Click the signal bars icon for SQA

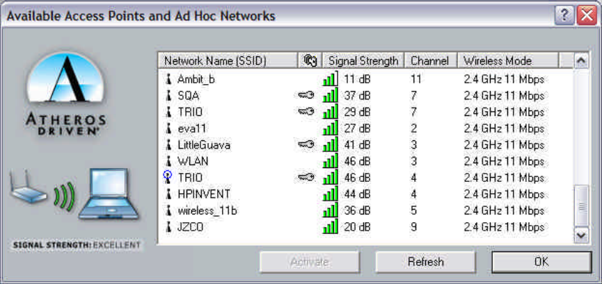pos(330,94)
